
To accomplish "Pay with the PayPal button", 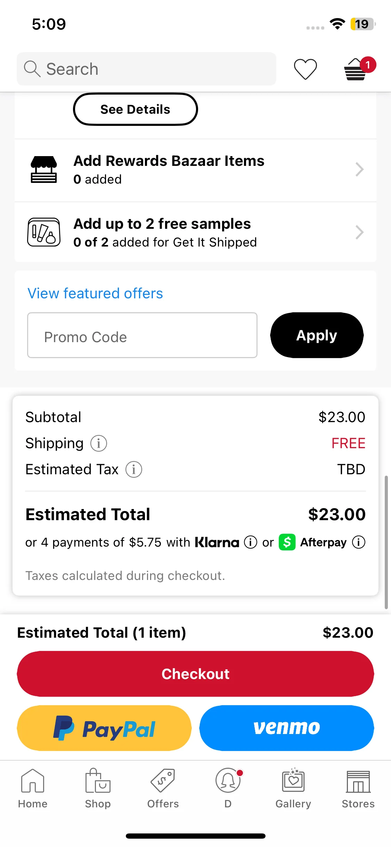I will pos(104,728).
